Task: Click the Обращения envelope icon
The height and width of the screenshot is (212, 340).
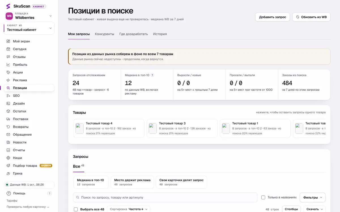Action: coord(8,135)
